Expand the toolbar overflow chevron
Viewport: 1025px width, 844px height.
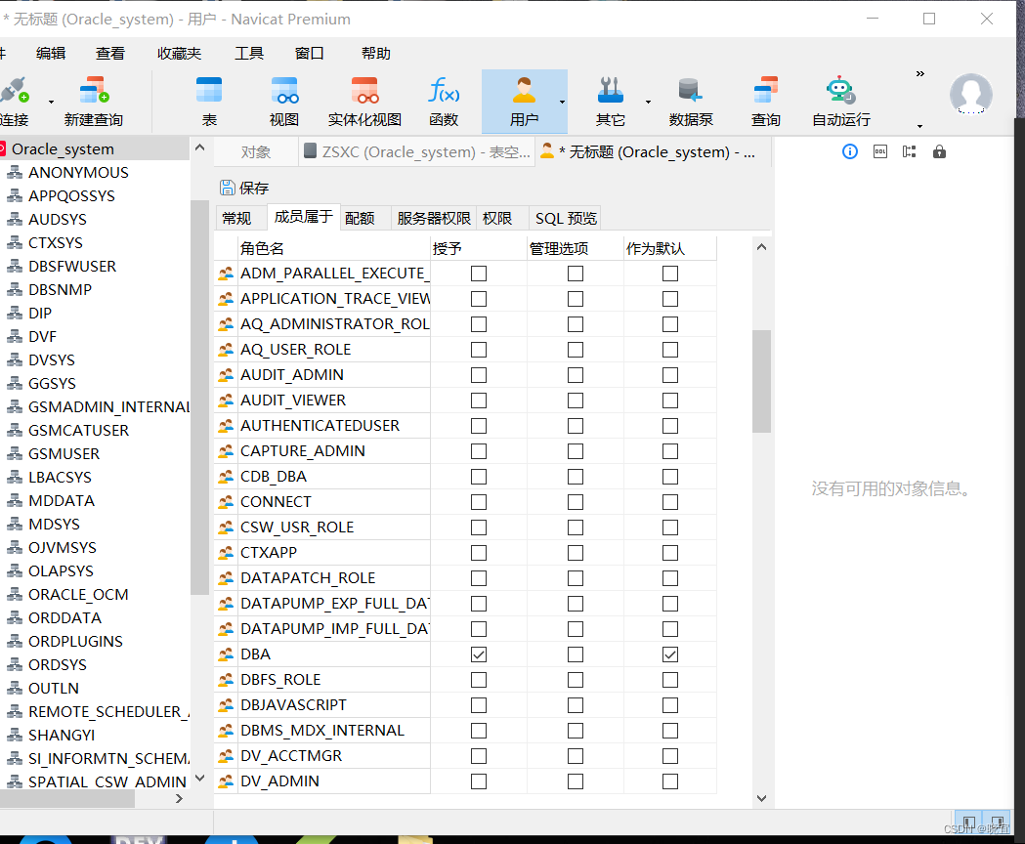pyautogui.click(x=919, y=74)
